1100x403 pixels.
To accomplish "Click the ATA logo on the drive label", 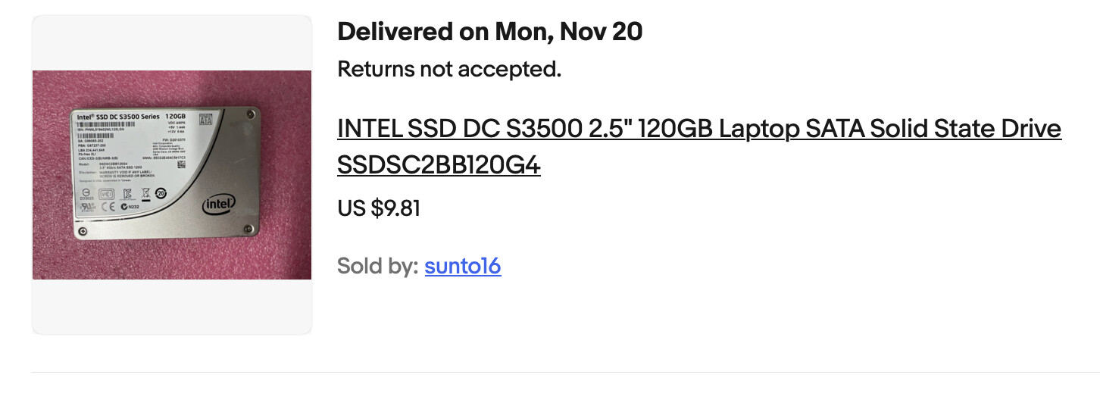I will click(205, 119).
